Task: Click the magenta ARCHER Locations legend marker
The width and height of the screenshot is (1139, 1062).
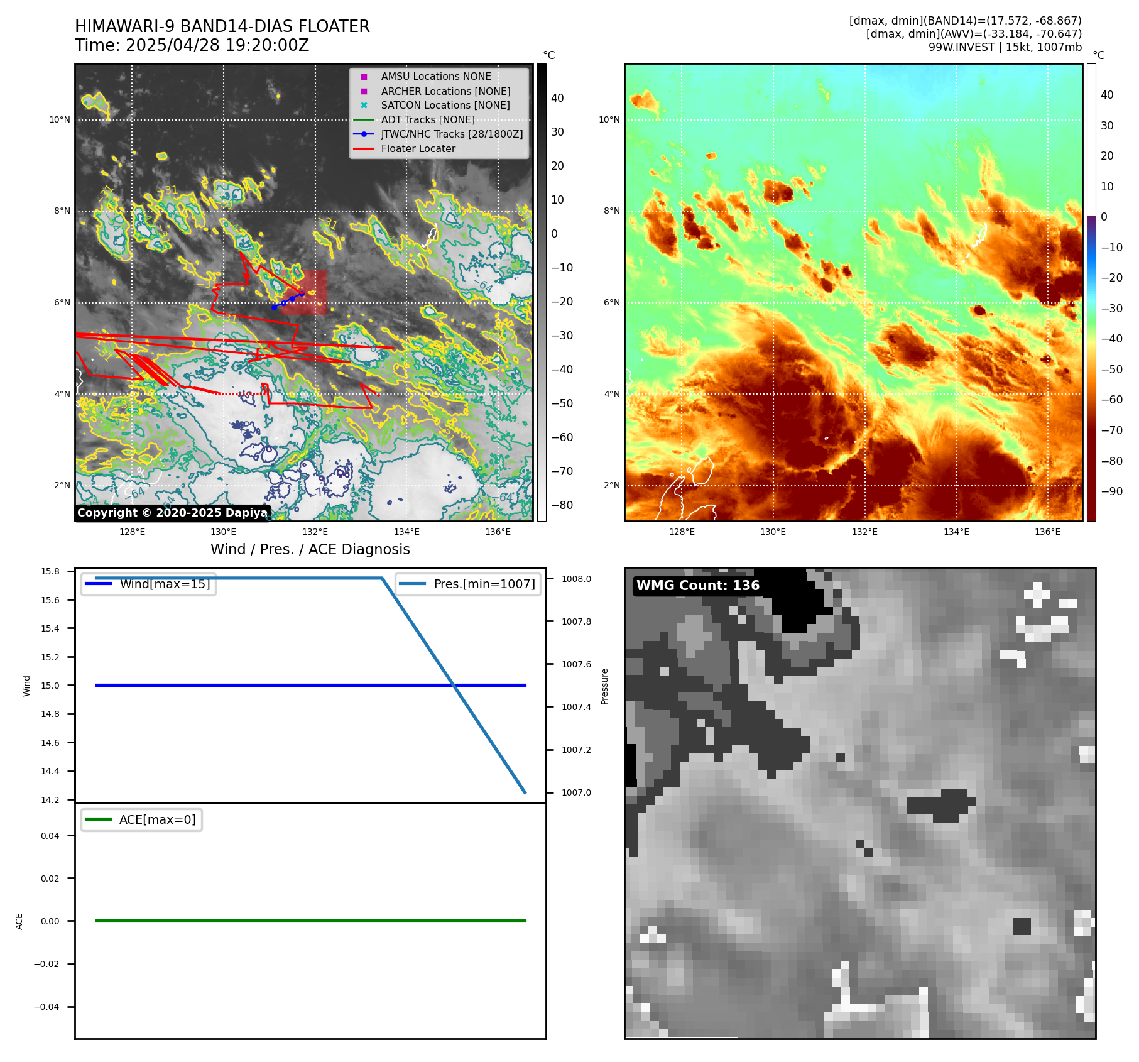Action: click(364, 91)
